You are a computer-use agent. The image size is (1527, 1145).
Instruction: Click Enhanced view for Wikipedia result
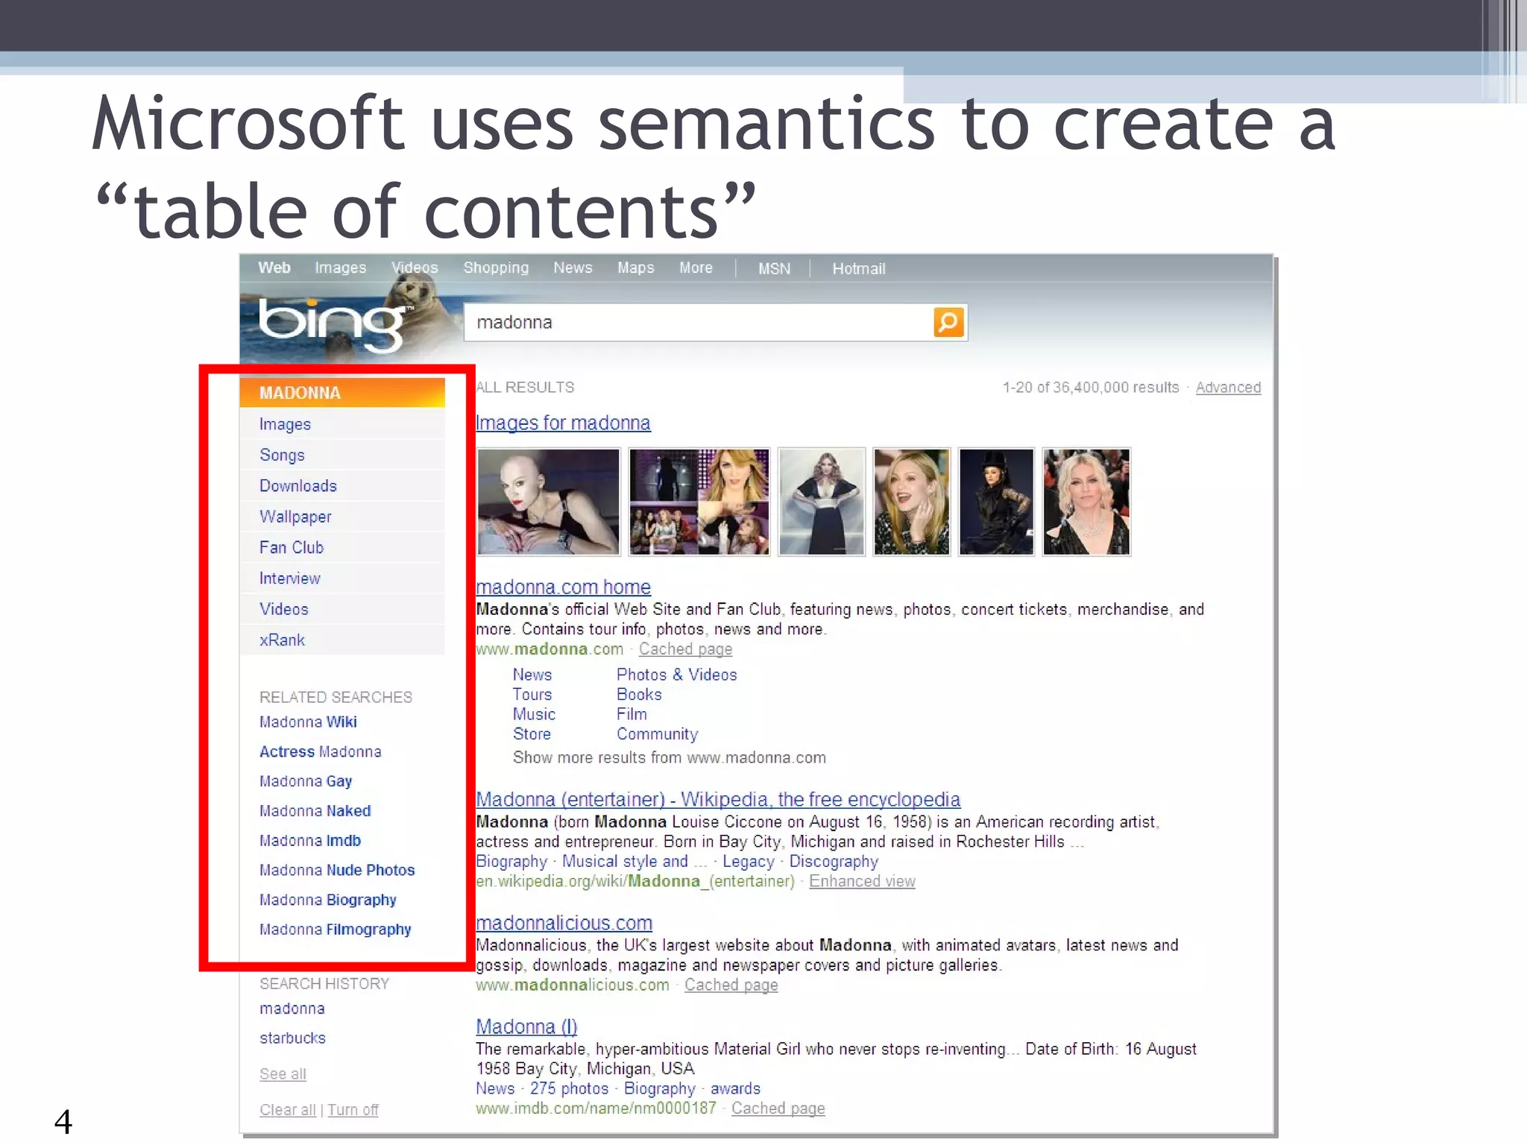tap(862, 881)
